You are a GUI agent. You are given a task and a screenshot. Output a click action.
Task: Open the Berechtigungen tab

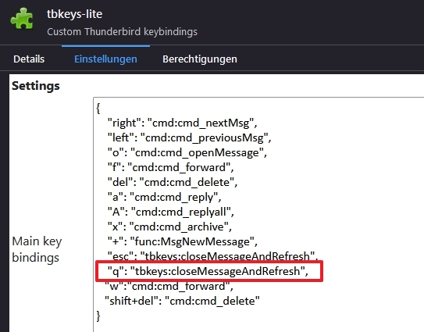click(x=200, y=59)
